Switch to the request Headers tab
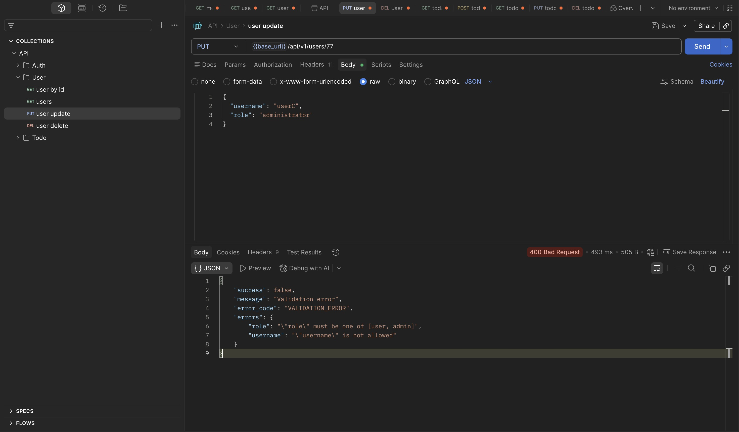 click(x=316, y=65)
